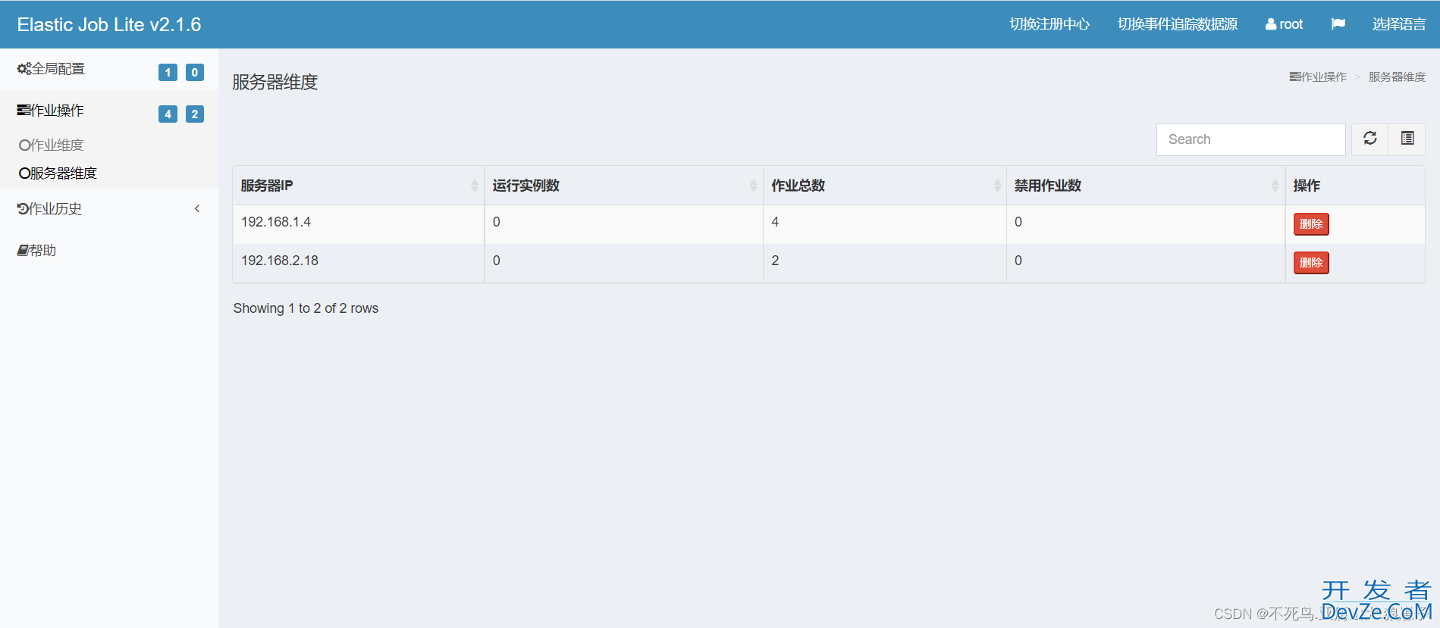The image size is (1440, 628).
Task: Delete server 192.168.2.18 with 删除 button
Action: click(1311, 263)
